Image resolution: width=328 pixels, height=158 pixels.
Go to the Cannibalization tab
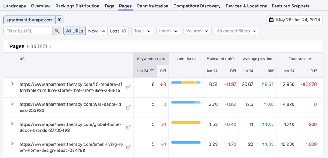(153, 6)
